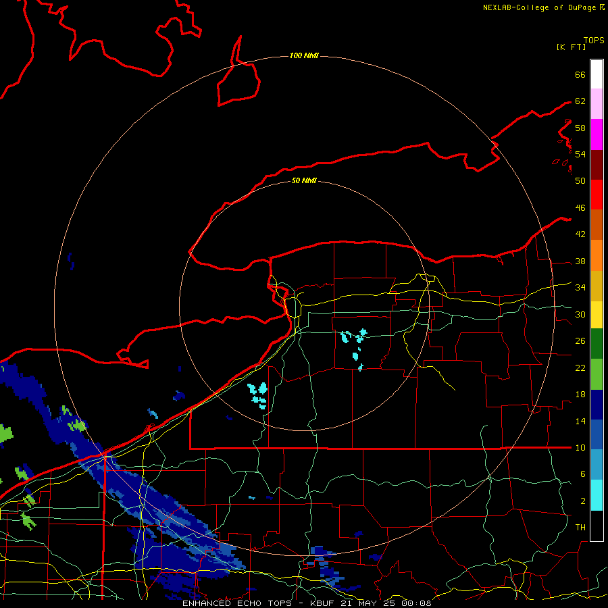Click the gold segment of the color scale
The image size is (608, 608).
coord(597,286)
